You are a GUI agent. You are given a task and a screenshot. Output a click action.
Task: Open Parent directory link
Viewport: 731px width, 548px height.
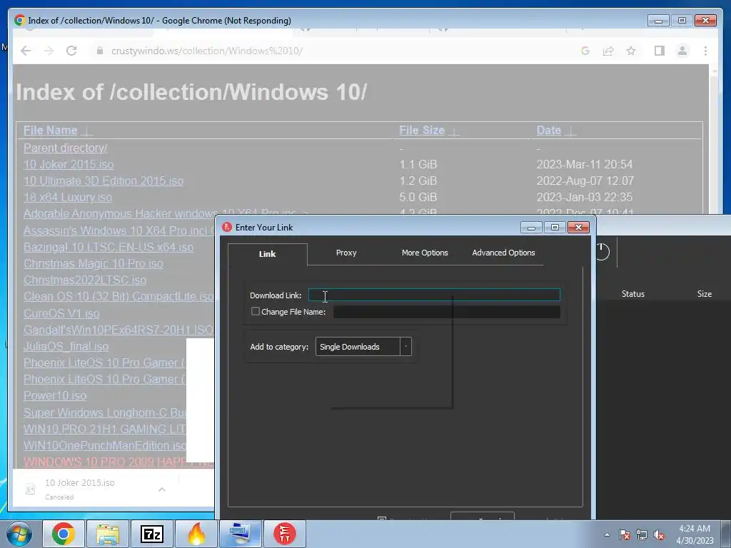[x=65, y=148]
